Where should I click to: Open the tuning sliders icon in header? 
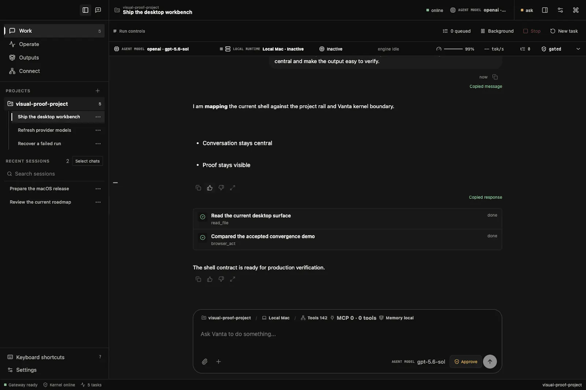pyautogui.click(x=560, y=10)
